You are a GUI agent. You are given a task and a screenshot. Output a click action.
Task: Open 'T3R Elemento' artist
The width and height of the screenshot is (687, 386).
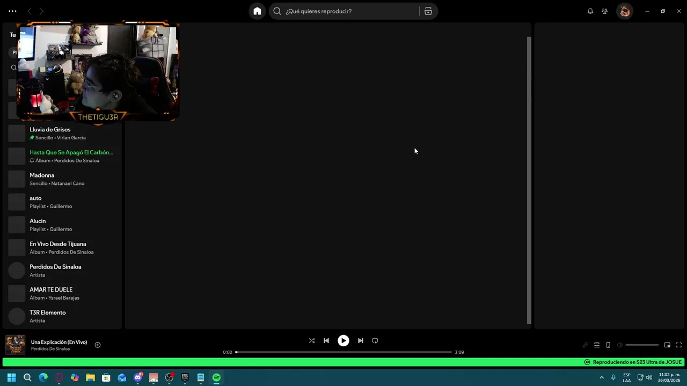point(63,316)
